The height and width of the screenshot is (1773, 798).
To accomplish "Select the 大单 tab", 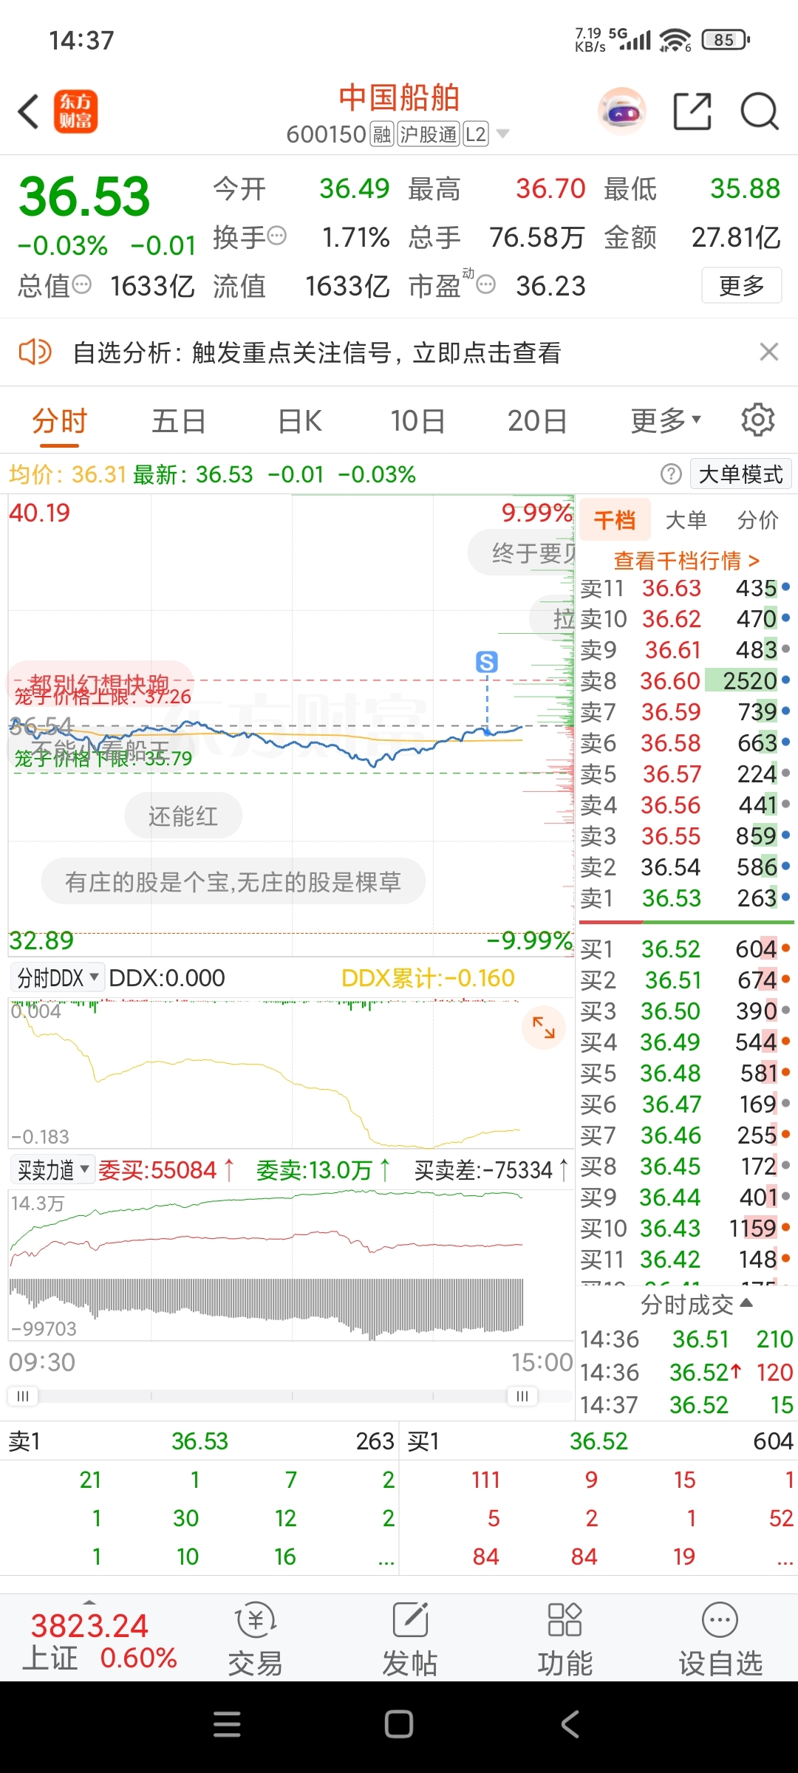I will point(686,520).
